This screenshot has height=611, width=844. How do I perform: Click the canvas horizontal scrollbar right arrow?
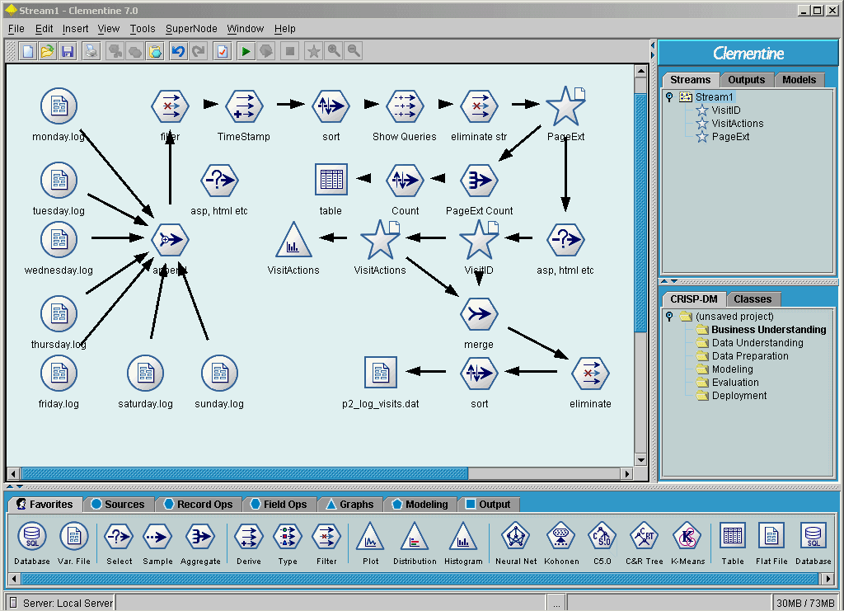tap(626, 474)
